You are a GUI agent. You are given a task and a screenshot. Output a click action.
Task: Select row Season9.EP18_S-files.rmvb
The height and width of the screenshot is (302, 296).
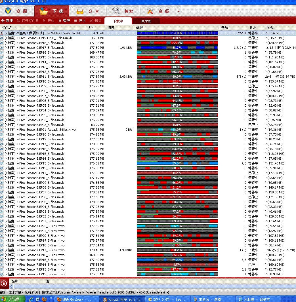(148, 43)
